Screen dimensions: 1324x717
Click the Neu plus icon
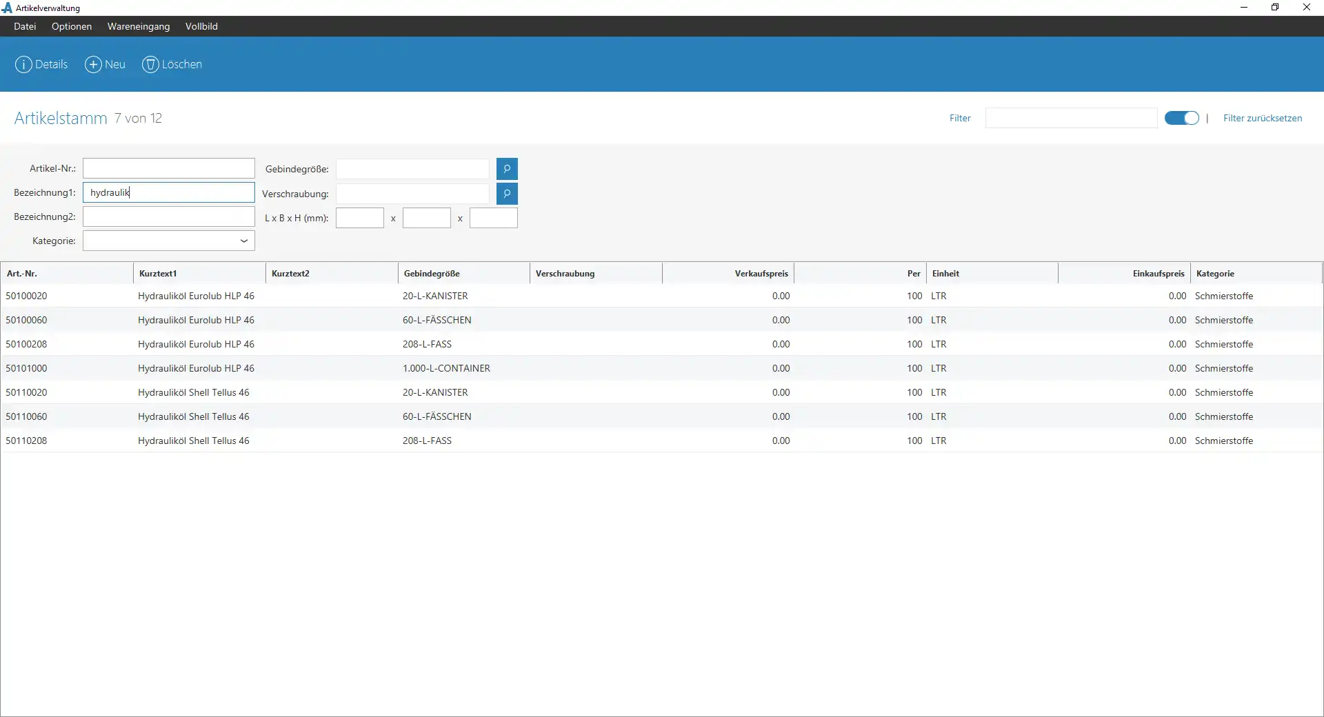pyautogui.click(x=93, y=64)
